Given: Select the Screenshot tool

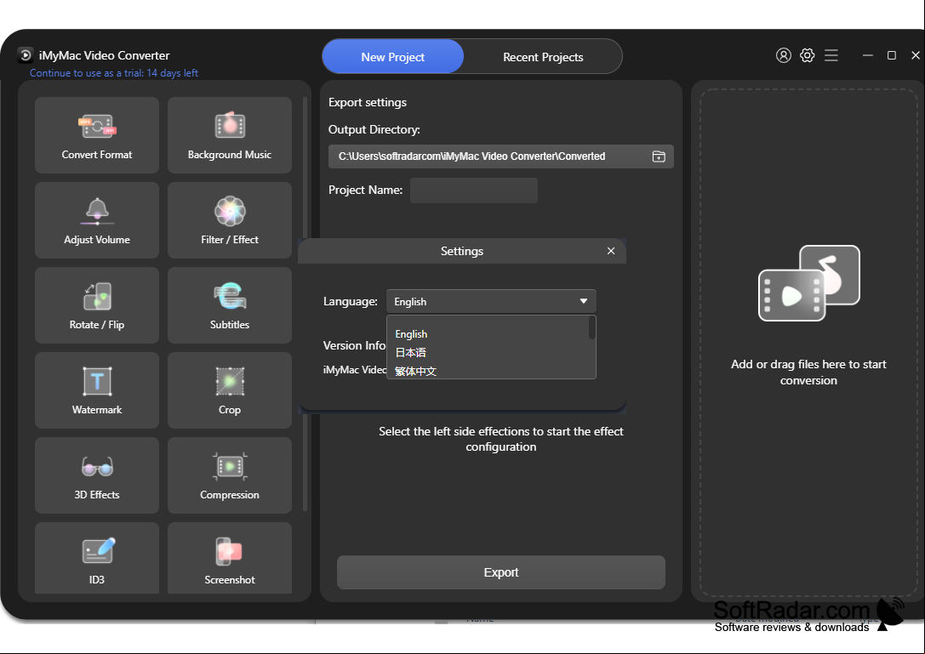Looking at the screenshot, I should pos(230,558).
